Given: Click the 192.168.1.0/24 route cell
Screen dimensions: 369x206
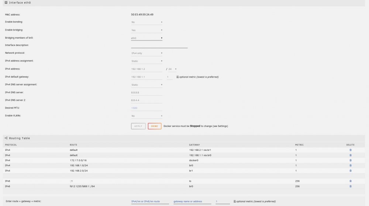Looking at the screenshot, I should pyautogui.click(x=79, y=166).
